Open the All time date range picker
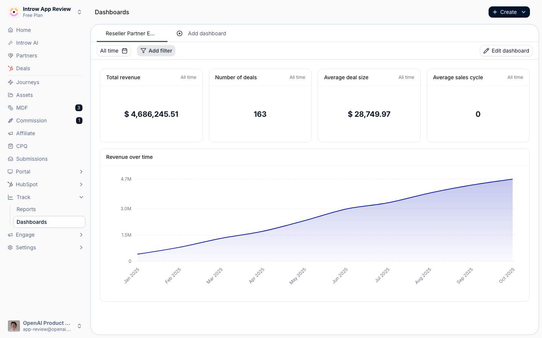The image size is (542, 338). [114, 51]
